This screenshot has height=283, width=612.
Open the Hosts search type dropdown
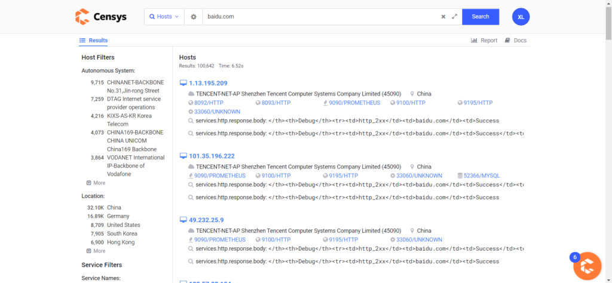[x=164, y=17]
